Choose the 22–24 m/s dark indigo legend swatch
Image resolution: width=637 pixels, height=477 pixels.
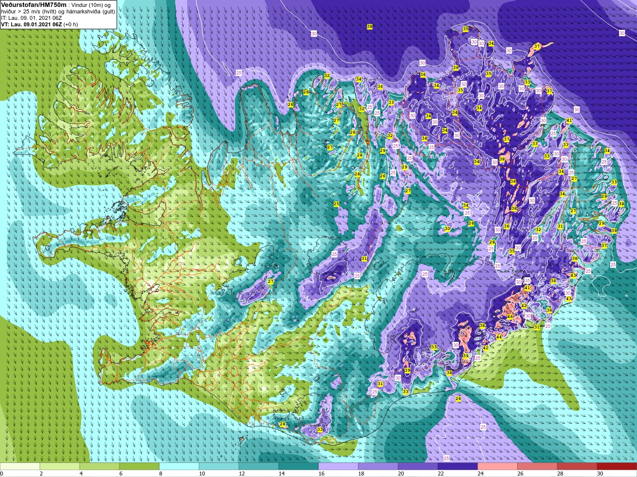[x=458, y=467]
